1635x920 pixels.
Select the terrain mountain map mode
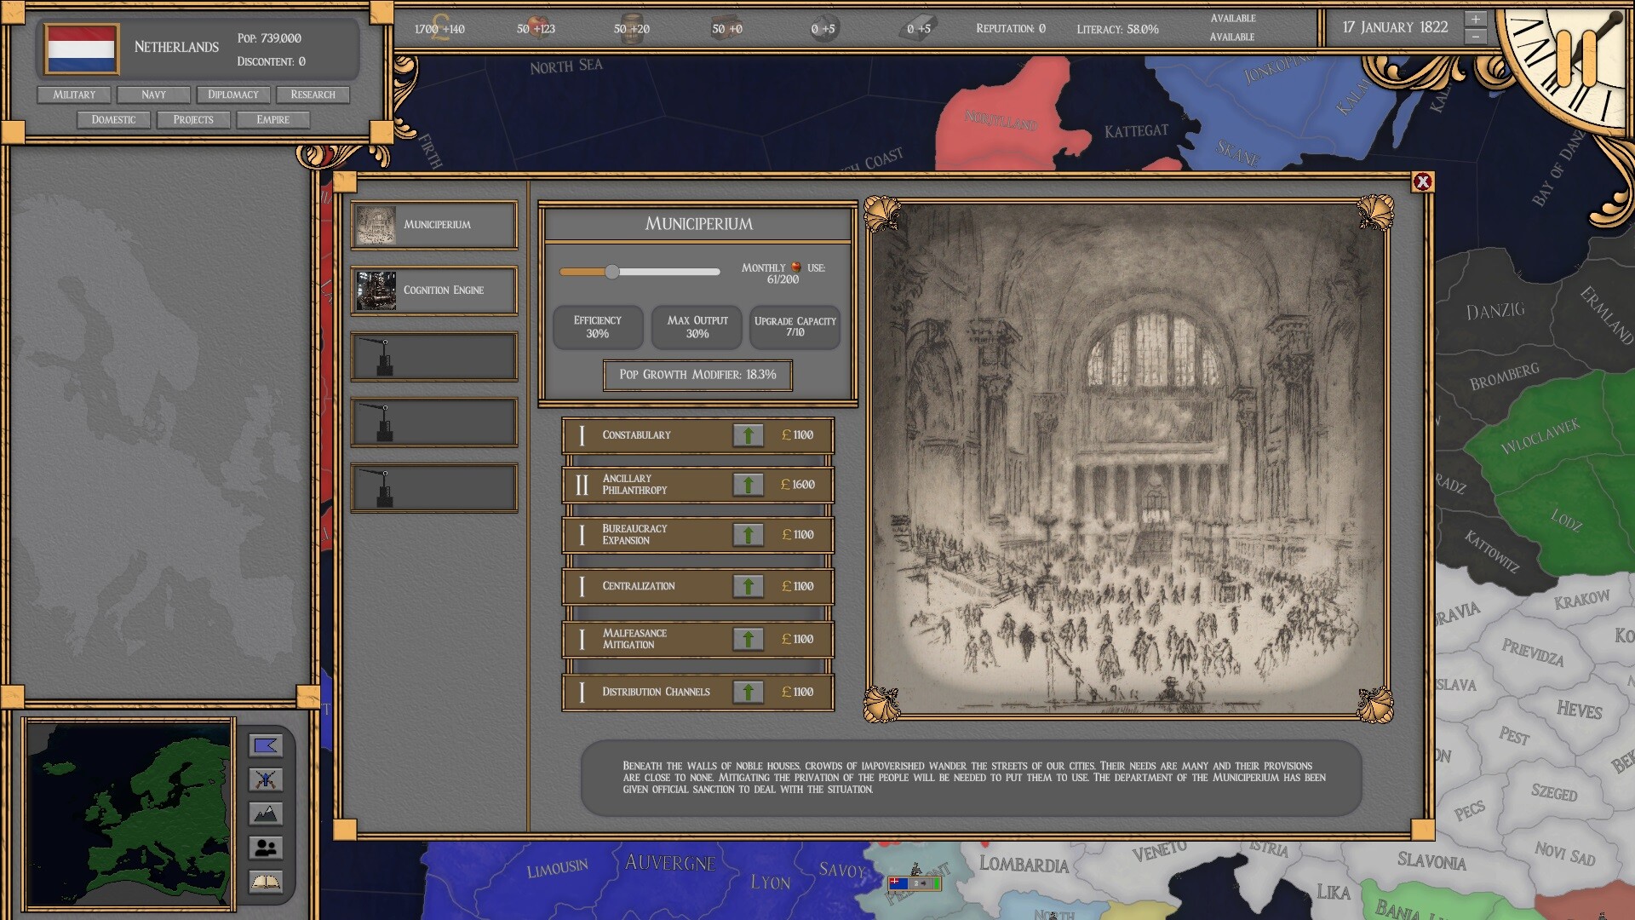point(266,814)
